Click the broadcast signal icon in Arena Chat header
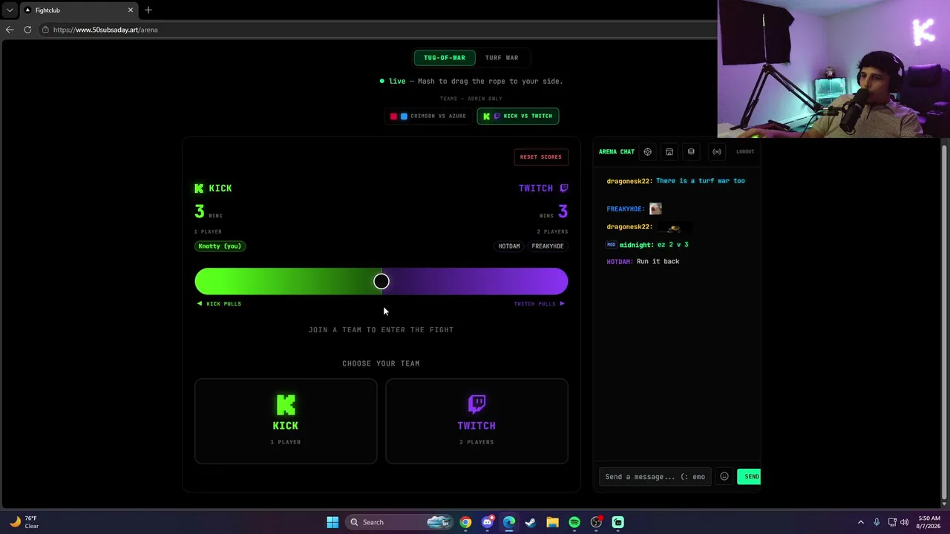950x534 pixels. tap(717, 151)
